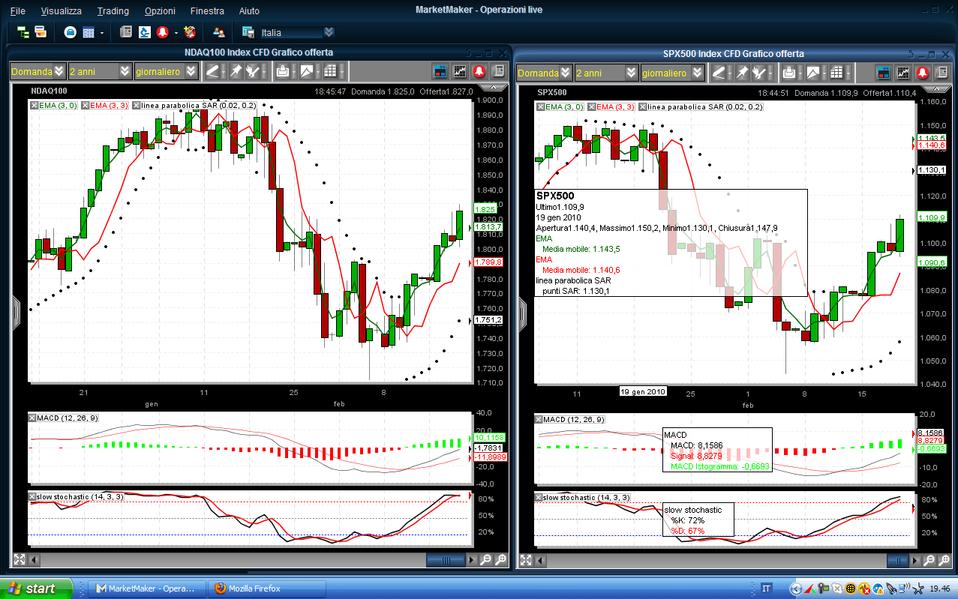Open the Domanda dropdown in NDAQ100 chart
The width and height of the screenshot is (958, 599).
point(59,72)
